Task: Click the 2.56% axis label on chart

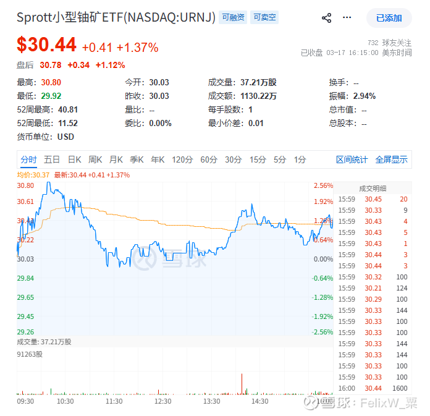Action: [x=323, y=186]
